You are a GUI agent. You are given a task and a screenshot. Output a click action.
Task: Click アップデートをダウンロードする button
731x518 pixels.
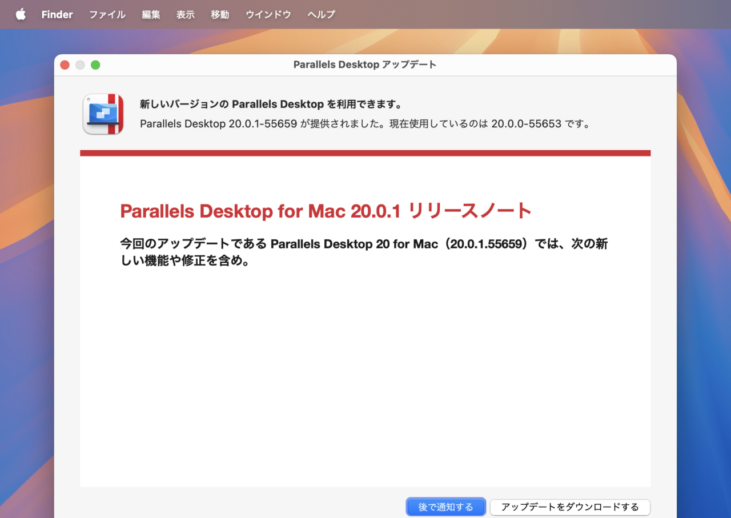coord(570,507)
